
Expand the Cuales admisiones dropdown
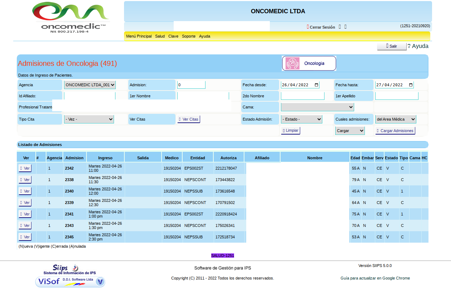395,119
